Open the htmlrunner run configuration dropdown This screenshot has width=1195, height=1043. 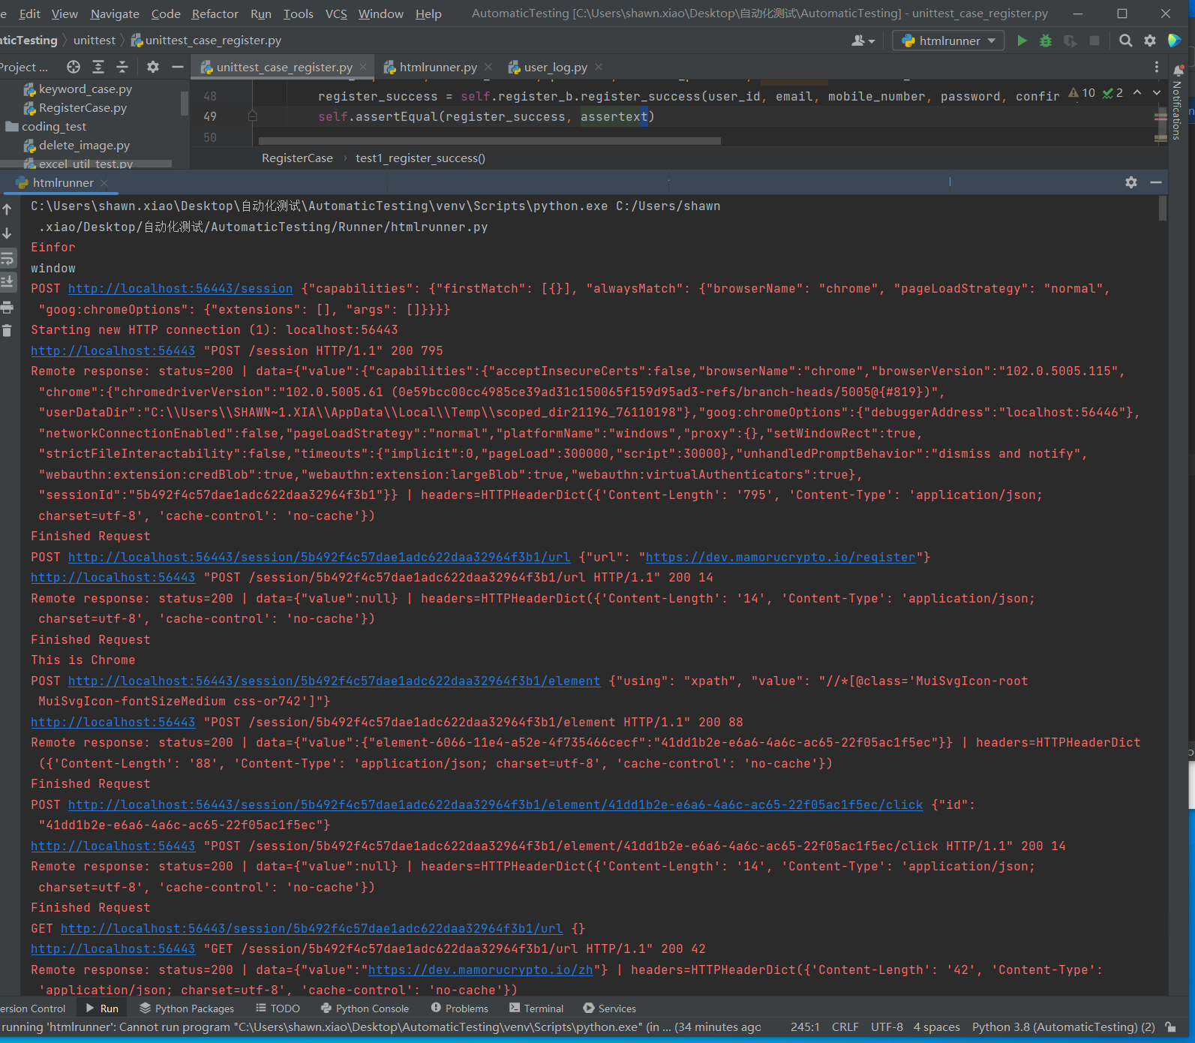tap(949, 41)
